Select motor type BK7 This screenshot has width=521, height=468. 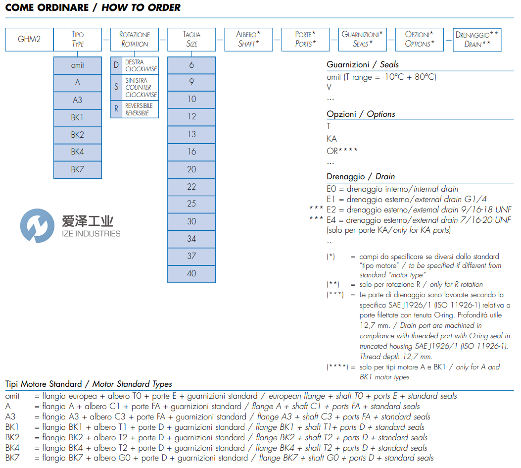coord(77,169)
